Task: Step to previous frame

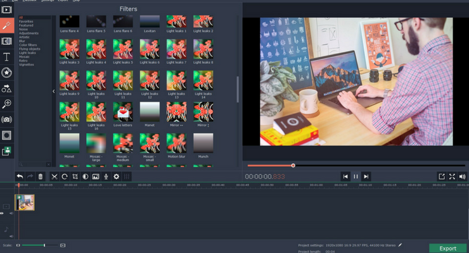Action: (x=345, y=176)
